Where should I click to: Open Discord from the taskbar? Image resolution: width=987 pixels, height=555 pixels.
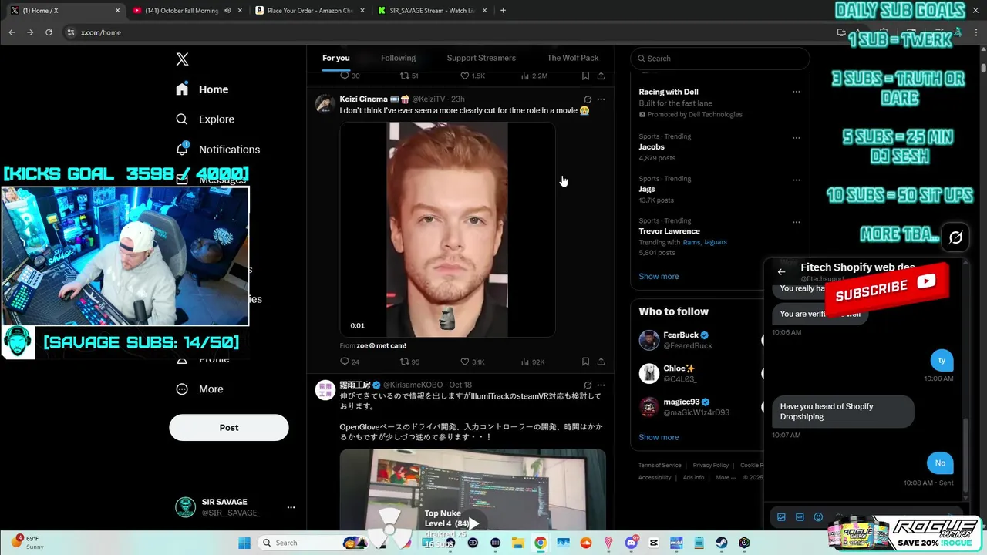pos(632,543)
